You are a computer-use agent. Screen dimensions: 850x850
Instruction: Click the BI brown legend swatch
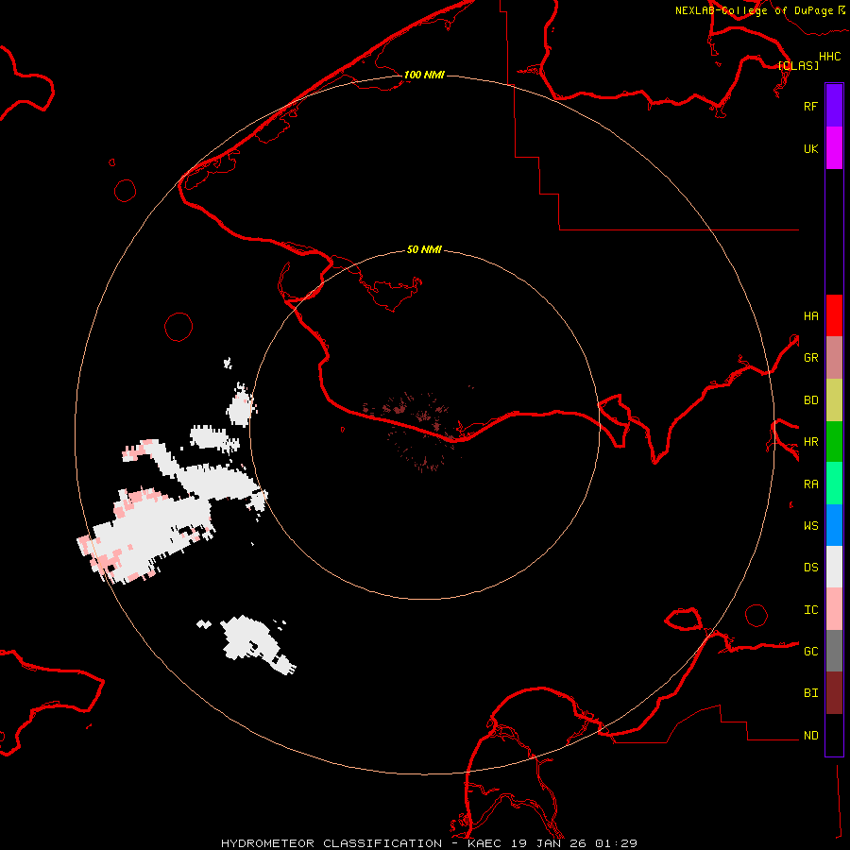click(x=834, y=693)
